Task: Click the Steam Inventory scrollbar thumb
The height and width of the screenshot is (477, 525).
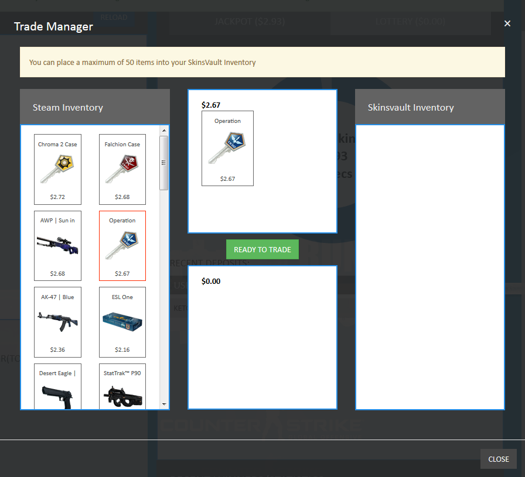Action: 164,163
